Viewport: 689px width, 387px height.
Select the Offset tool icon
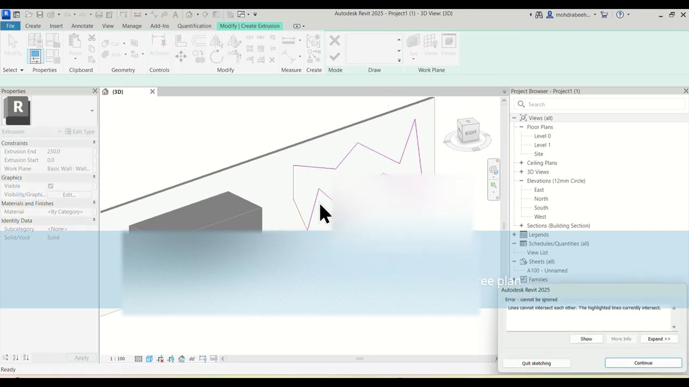[x=199, y=41]
